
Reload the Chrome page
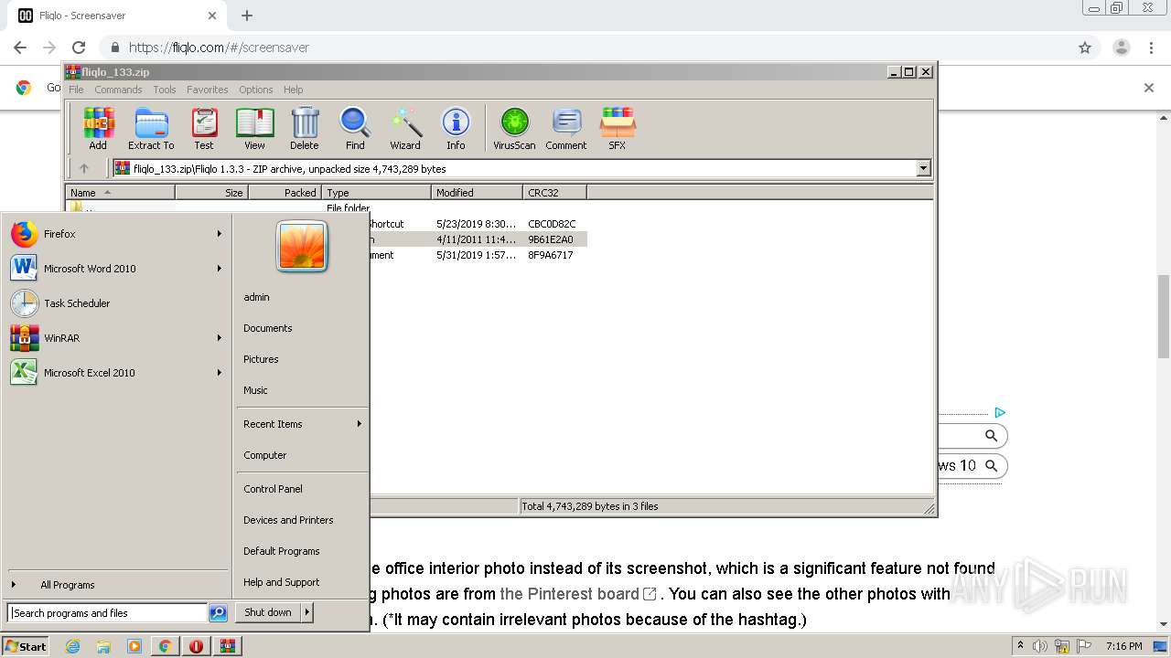79,48
